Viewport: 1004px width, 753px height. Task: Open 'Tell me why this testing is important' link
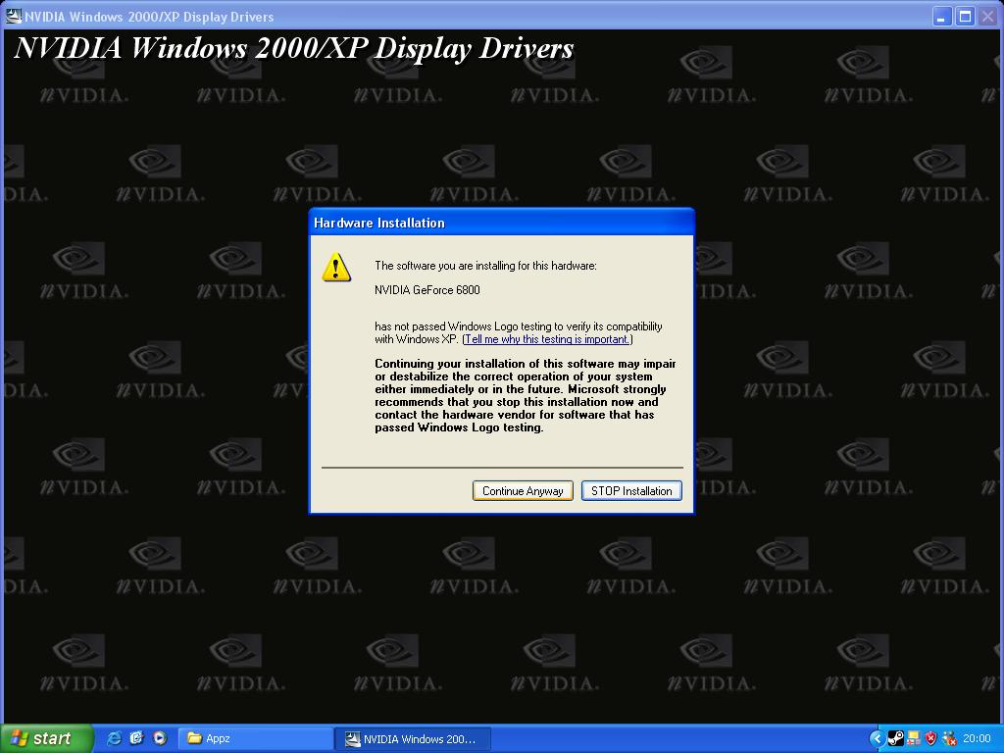[546, 339]
